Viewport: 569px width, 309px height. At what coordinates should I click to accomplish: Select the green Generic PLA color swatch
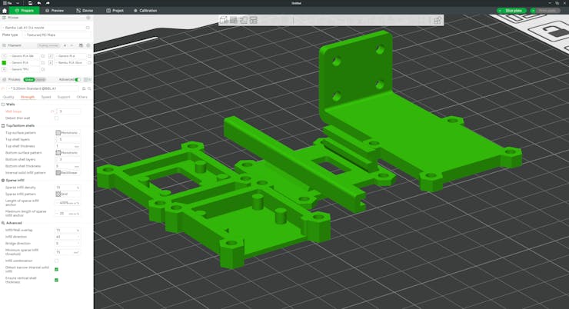click(4, 63)
